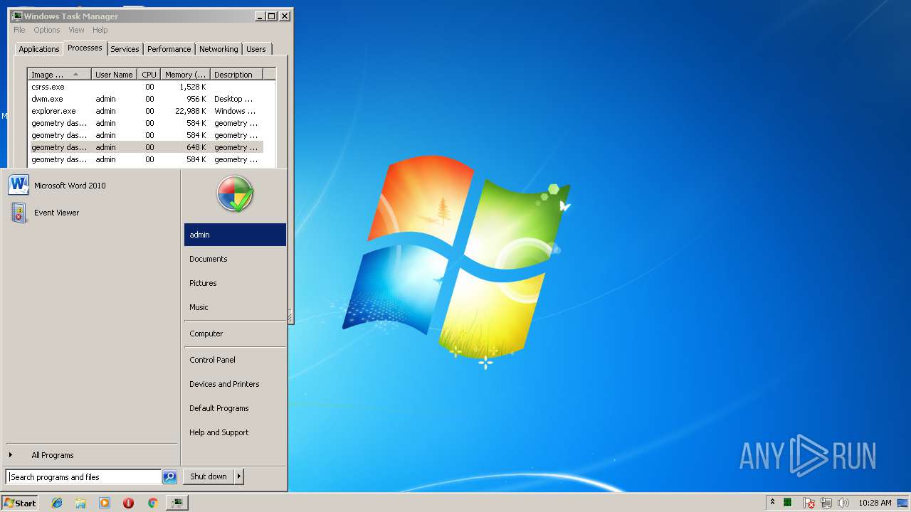Sort processes by CPU column
The width and height of the screenshot is (911, 512).
pos(149,75)
